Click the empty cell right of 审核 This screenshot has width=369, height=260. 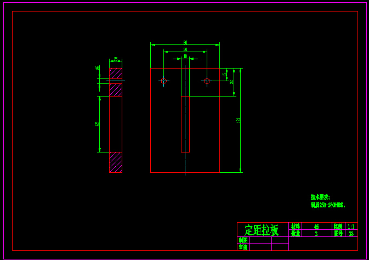(260, 247)
